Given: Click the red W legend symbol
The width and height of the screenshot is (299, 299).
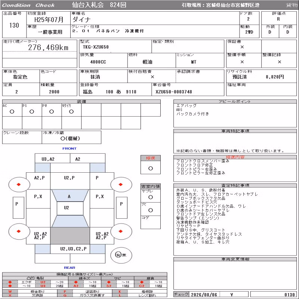Looking at the screenshot, I should (x=10, y=292).
